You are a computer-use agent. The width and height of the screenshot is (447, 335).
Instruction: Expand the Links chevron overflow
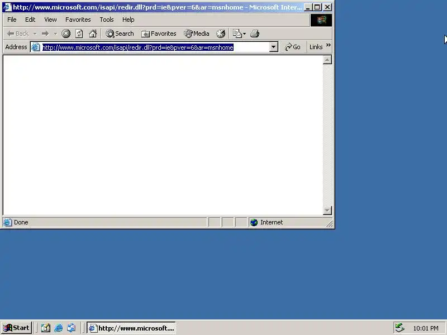329,45
